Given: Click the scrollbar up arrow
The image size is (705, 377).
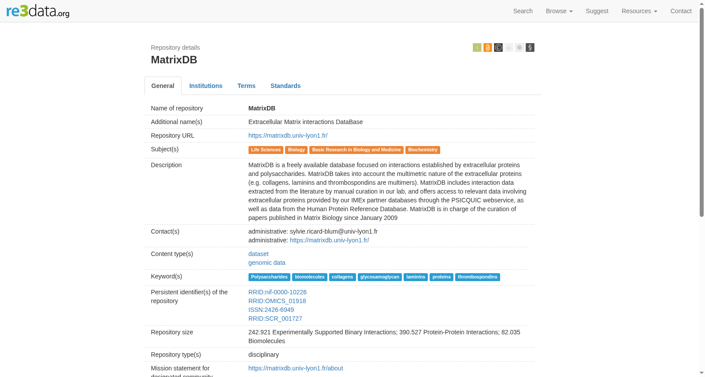Looking at the screenshot, I should tap(701, 4).
